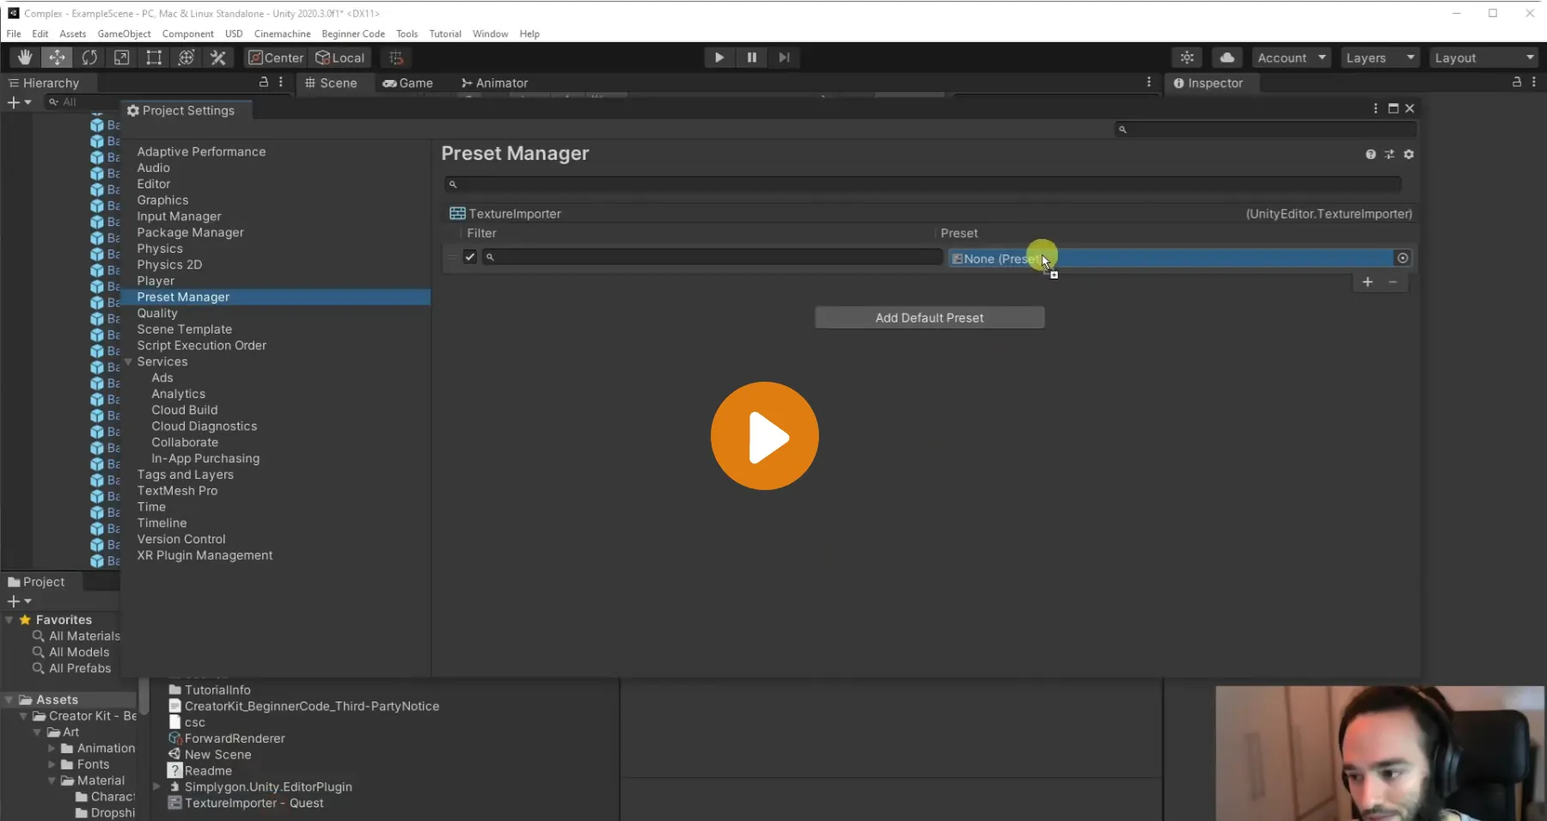
Task: Open the Layout dropdown
Action: (x=1483, y=58)
